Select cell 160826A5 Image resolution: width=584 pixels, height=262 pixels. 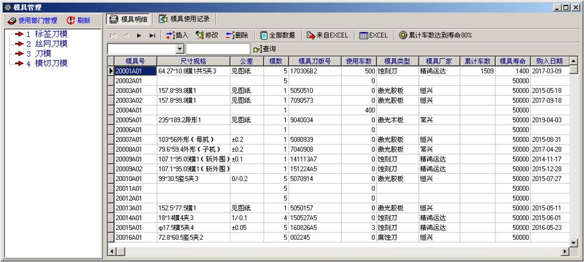click(x=315, y=227)
